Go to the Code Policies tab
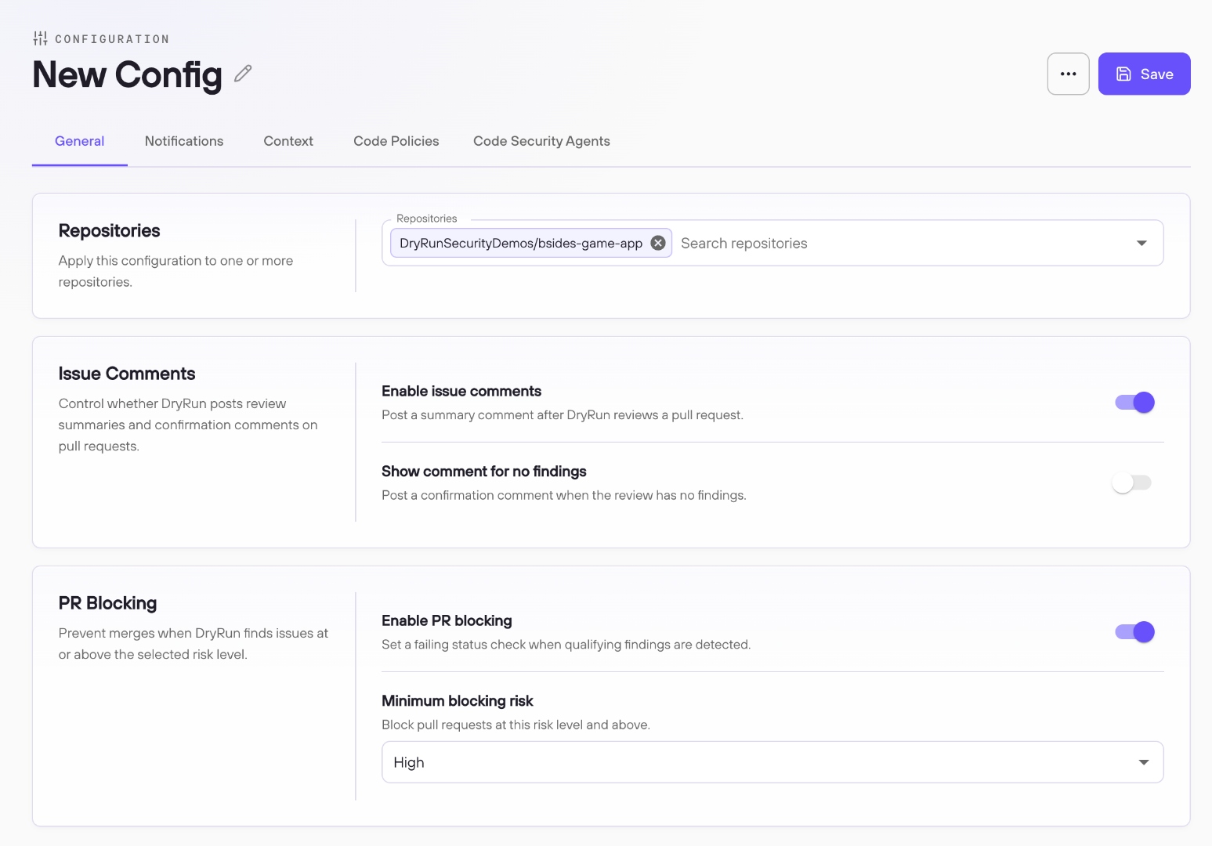This screenshot has width=1212, height=846. pyautogui.click(x=396, y=141)
